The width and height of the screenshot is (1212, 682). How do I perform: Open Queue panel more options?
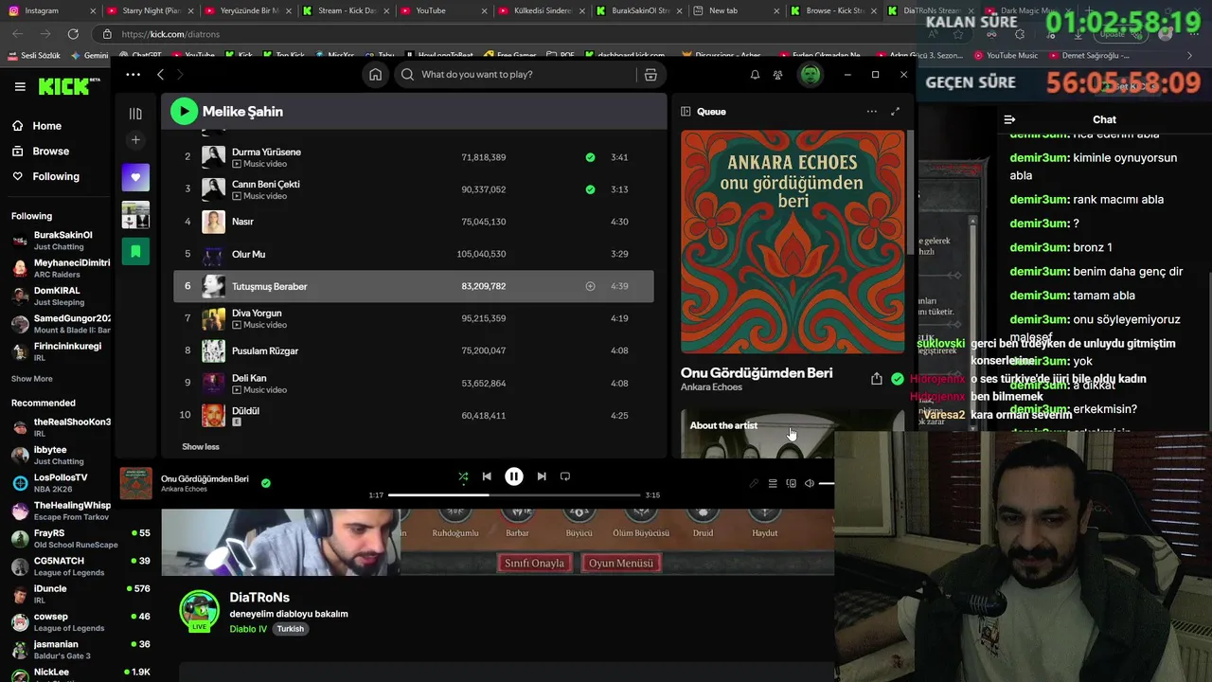[871, 111]
